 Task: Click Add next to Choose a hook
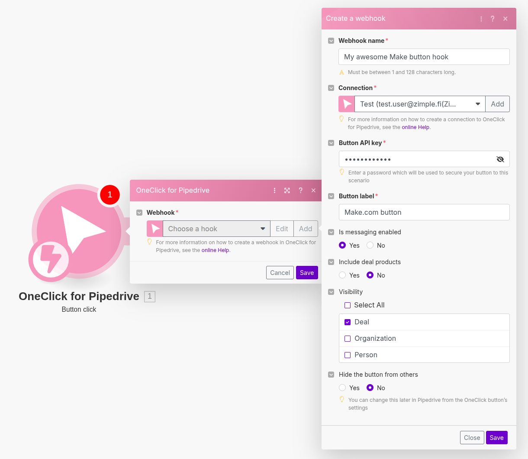pyautogui.click(x=306, y=229)
